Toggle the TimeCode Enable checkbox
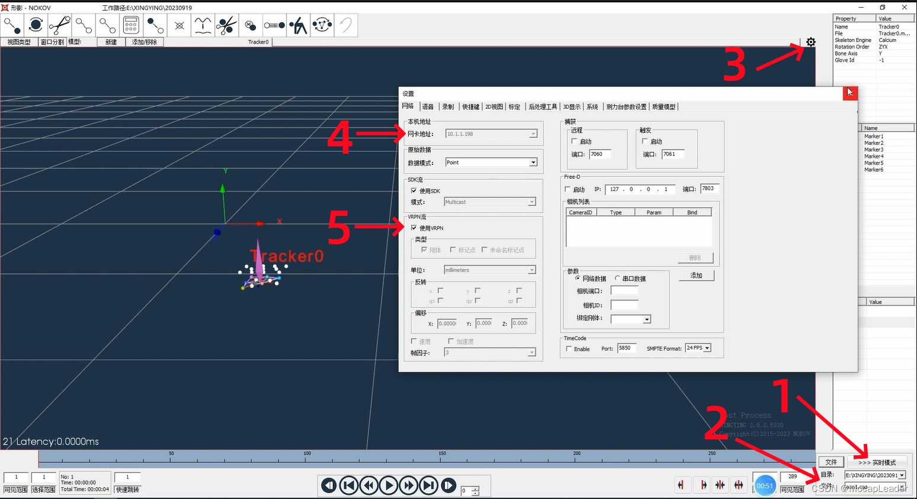Screen dimensions: 917x499 point(569,349)
